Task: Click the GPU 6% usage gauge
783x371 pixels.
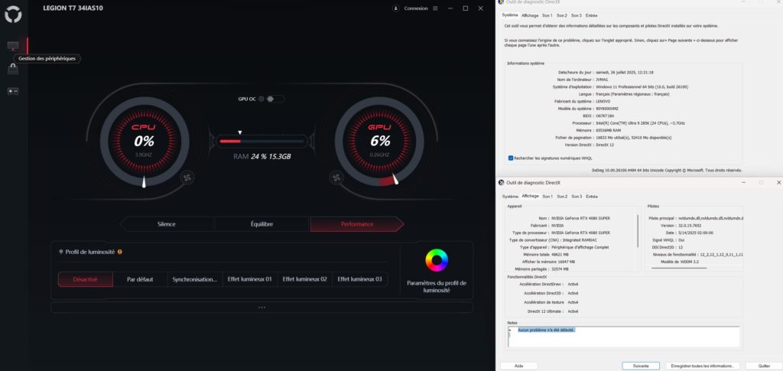Action: point(379,142)
